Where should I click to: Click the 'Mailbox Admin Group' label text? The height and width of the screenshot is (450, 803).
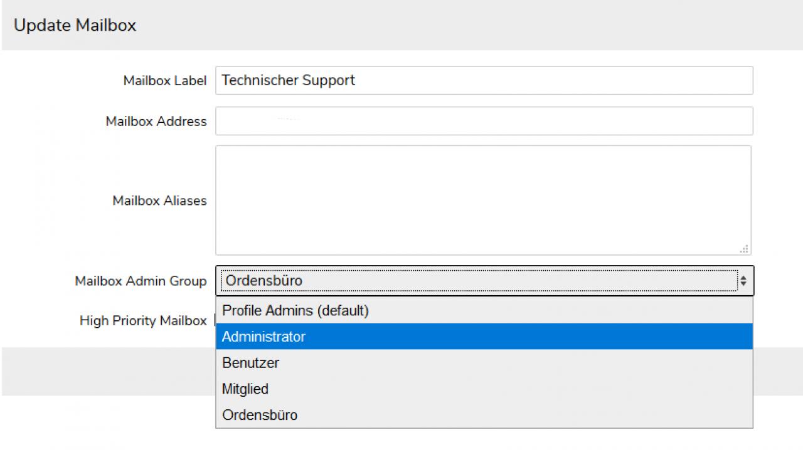pos(141,281)
